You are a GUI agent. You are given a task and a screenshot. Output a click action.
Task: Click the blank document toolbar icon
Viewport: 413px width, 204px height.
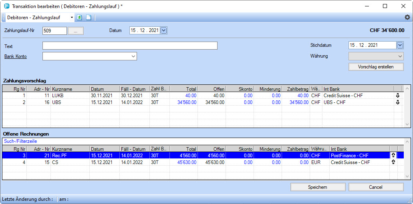[89, 18]
